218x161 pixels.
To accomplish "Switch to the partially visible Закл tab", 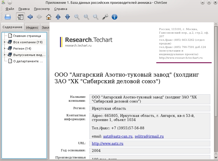I will pyautogui.click(x=45, y=28).
